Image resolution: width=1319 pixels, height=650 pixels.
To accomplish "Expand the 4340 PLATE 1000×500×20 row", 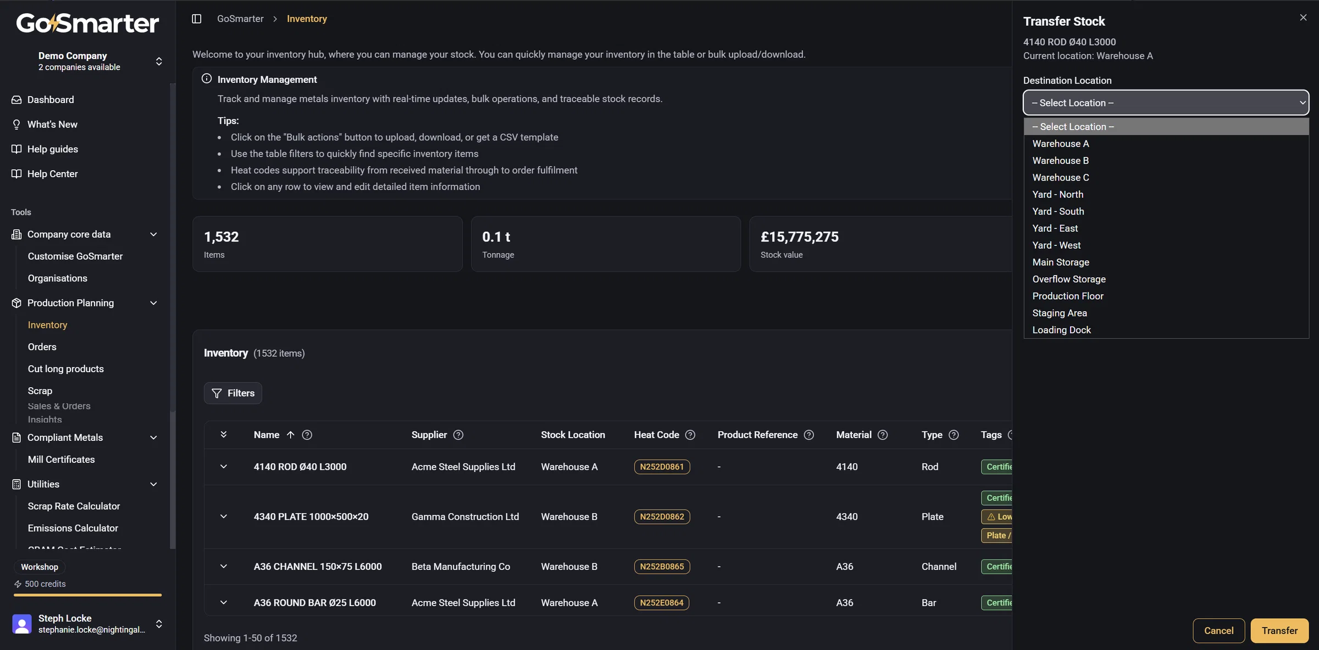I will (x=224, y=517).
